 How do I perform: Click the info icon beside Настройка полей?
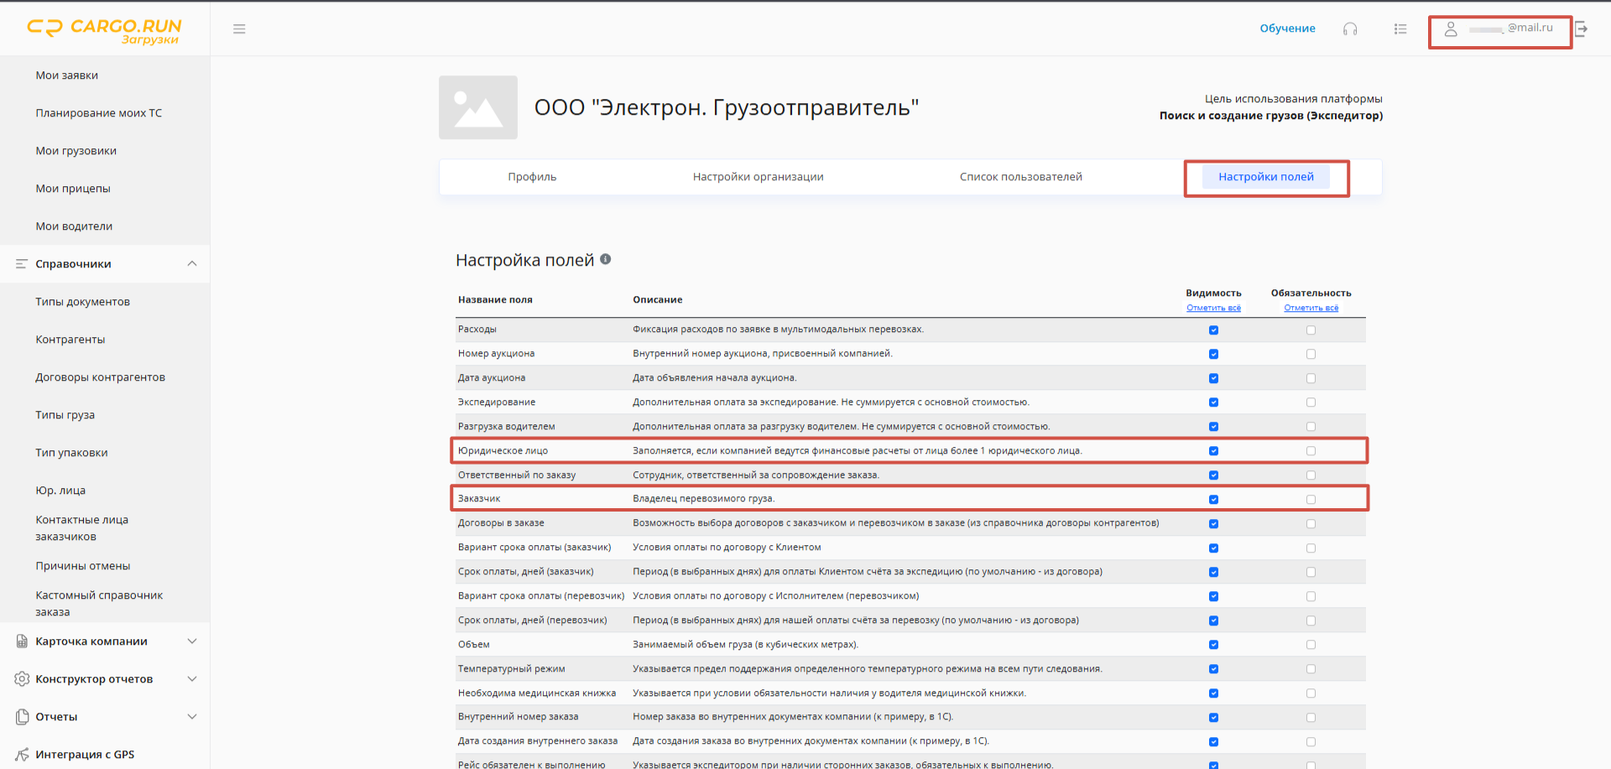click(605, 260)
